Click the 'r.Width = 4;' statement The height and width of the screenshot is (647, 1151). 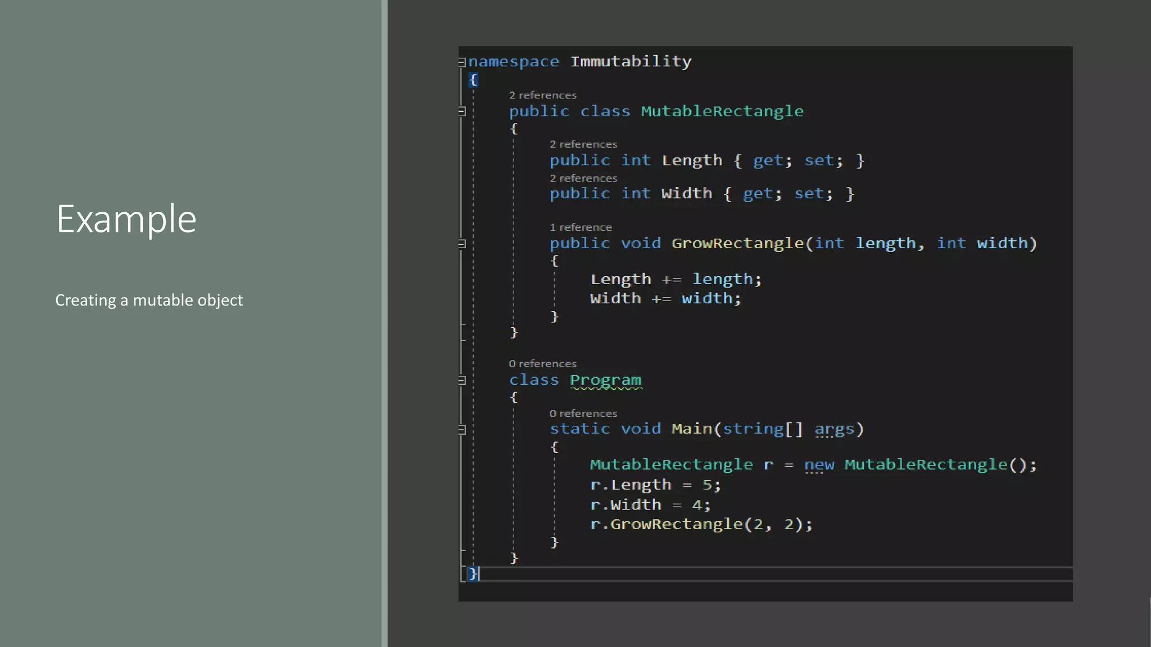click(650, 505)
